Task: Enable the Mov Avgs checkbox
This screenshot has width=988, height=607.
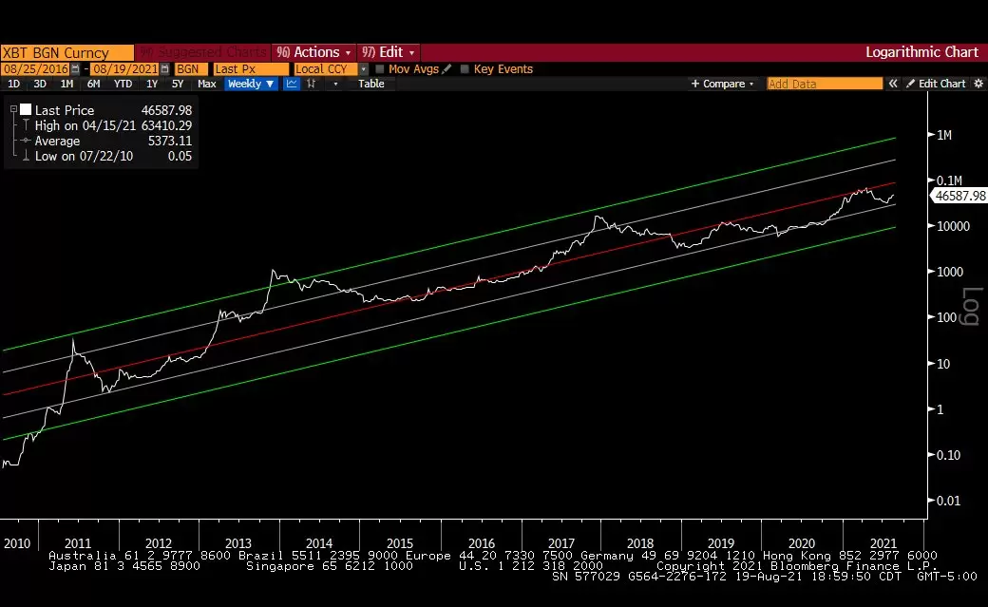Action: pyautogui.click(x=380, y=69)
